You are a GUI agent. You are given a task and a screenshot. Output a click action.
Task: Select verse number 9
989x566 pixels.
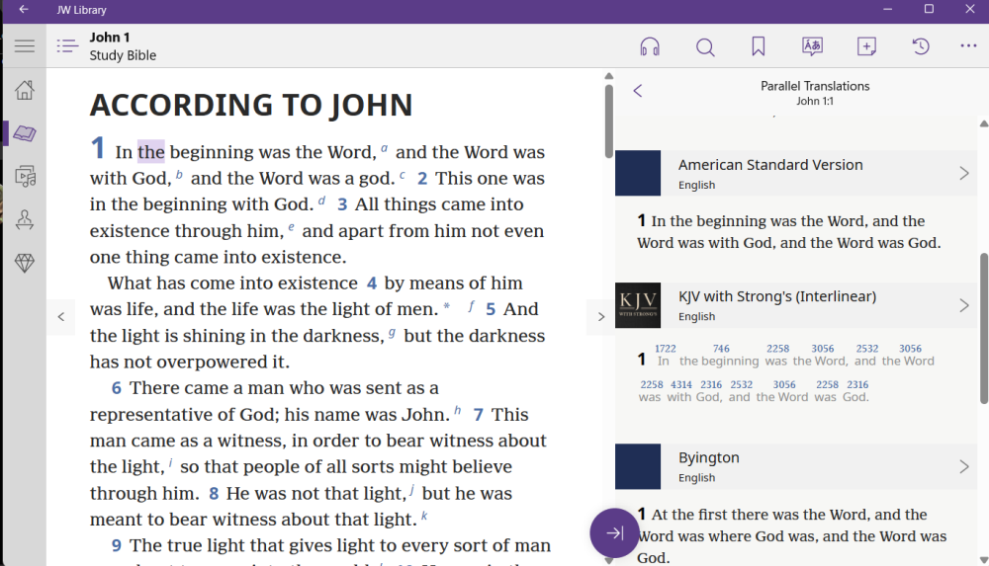[116, 546]
